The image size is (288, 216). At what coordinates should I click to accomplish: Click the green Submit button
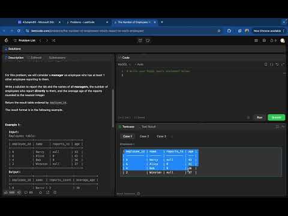pos(277,118)
